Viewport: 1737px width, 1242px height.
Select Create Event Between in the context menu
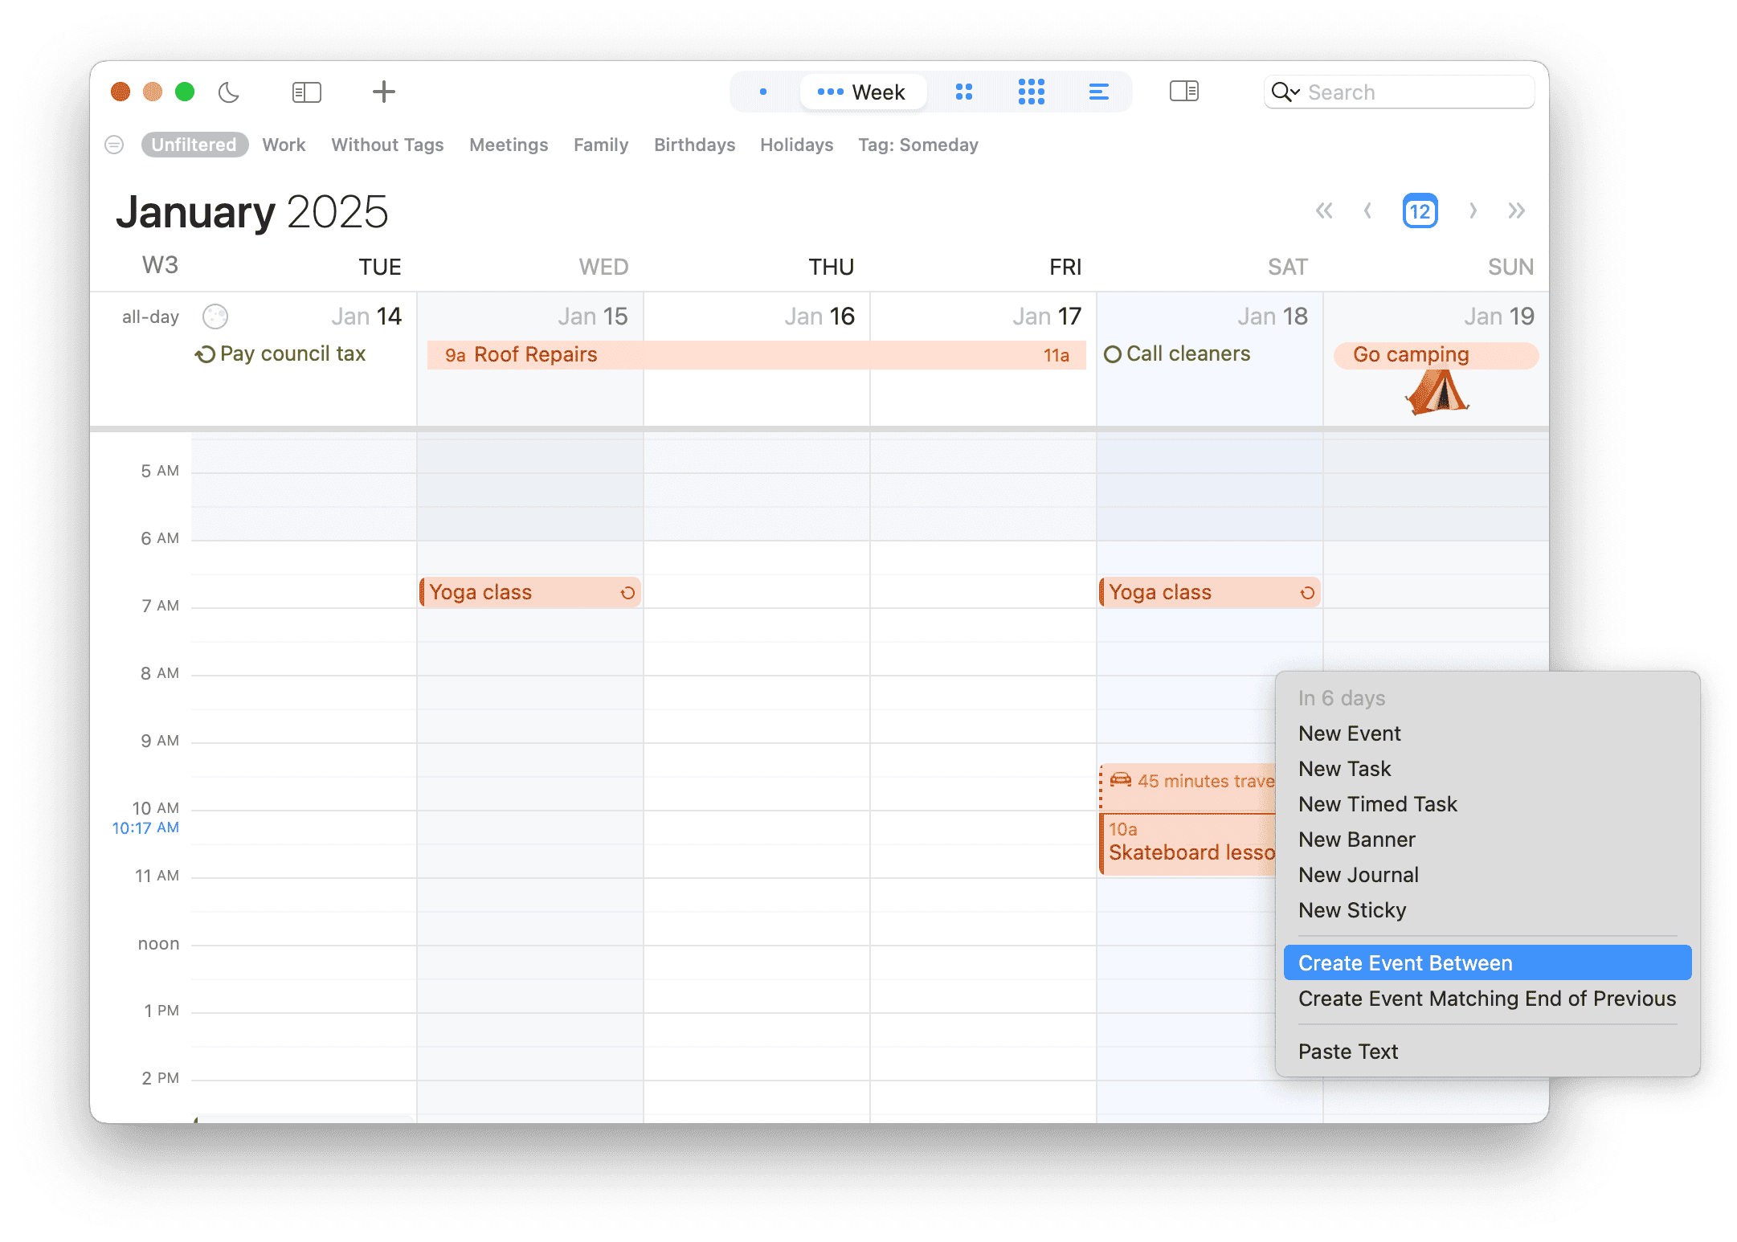click(x=1405, y=962)
